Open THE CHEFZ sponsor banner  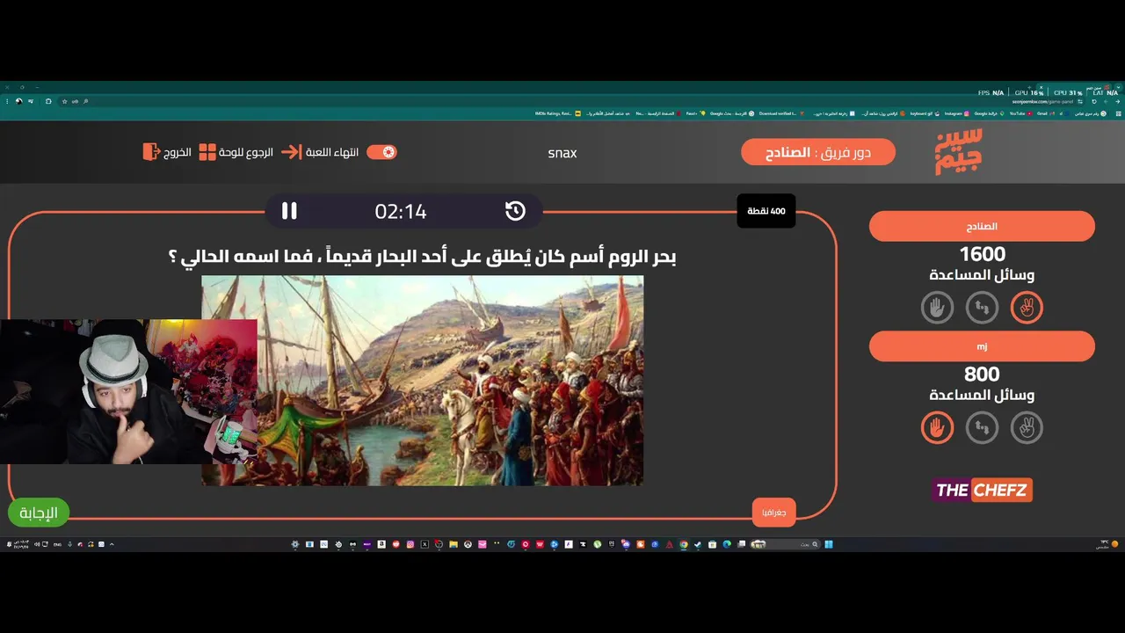pyautogui.click(x=982, y=490)
